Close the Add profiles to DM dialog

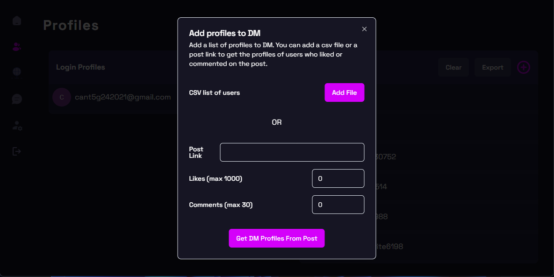[x=364, y=29]
